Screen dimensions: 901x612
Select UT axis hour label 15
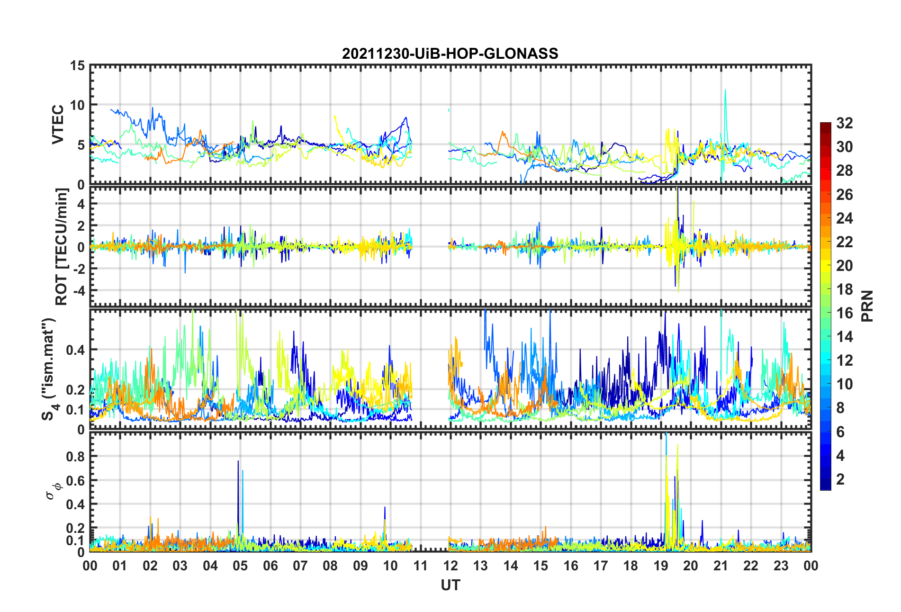coord(541,566)
